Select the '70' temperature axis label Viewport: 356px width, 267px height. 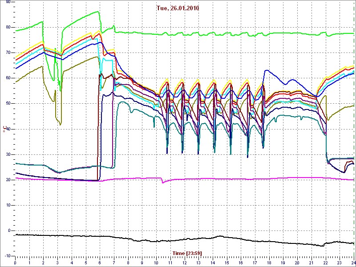(8, 53)
